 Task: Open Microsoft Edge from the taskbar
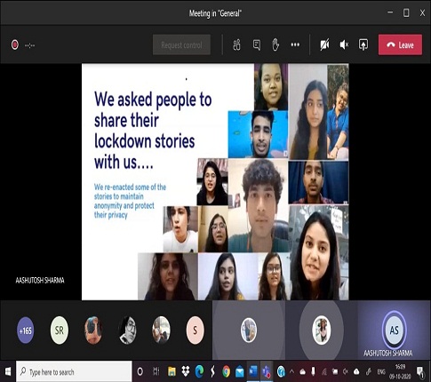(x=199, y=371)
